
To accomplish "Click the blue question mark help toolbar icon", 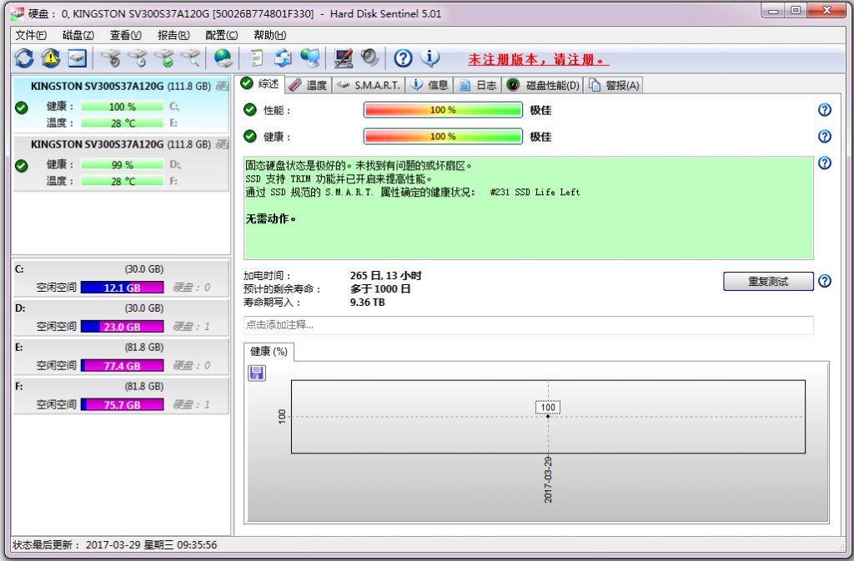I will 403,58.
